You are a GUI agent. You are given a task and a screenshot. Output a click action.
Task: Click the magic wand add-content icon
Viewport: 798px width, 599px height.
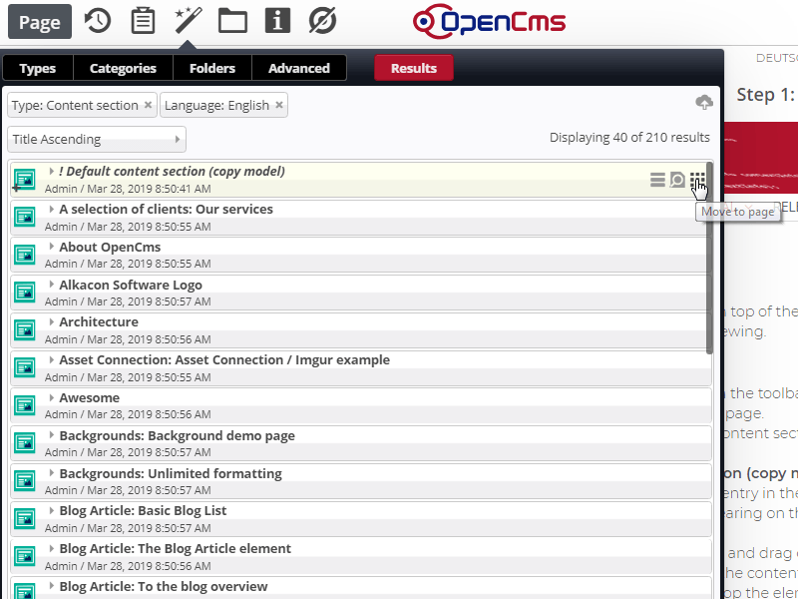coord(187,21)
